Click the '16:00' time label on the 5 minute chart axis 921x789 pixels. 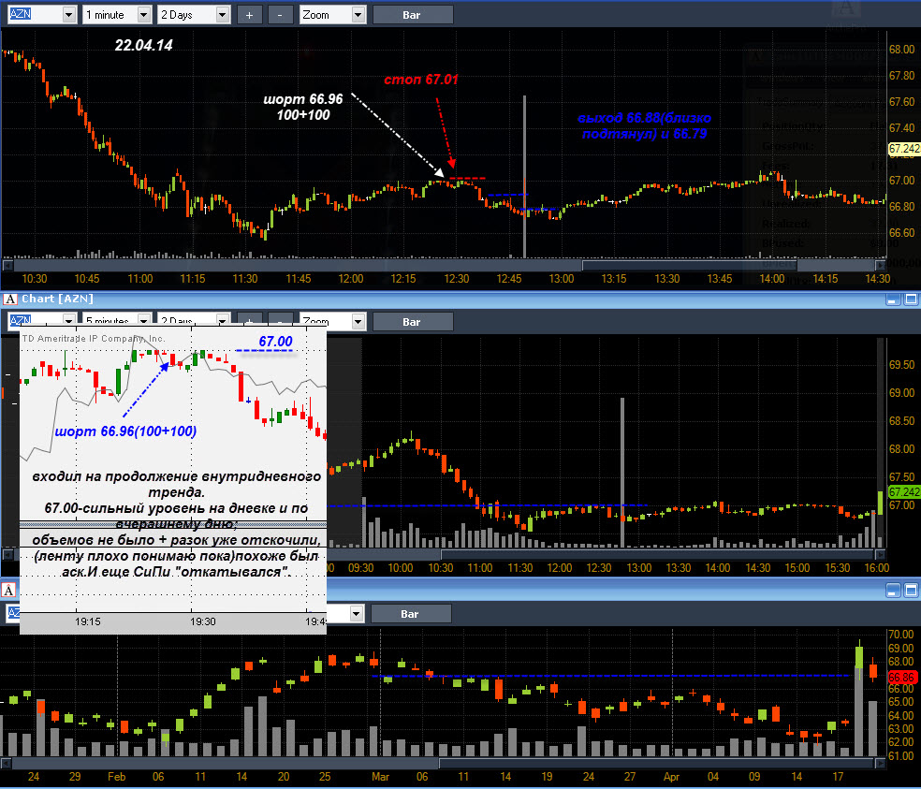(876, 567)
